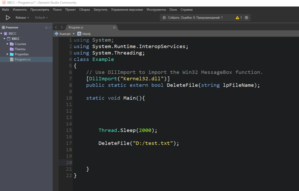Screen dimensions: 299x191
Task: Open the Просмотреть menu
Action: pos(40,10)
